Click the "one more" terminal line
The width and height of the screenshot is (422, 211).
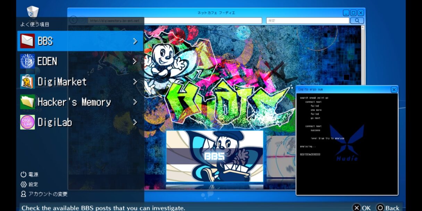click(316, 110)
